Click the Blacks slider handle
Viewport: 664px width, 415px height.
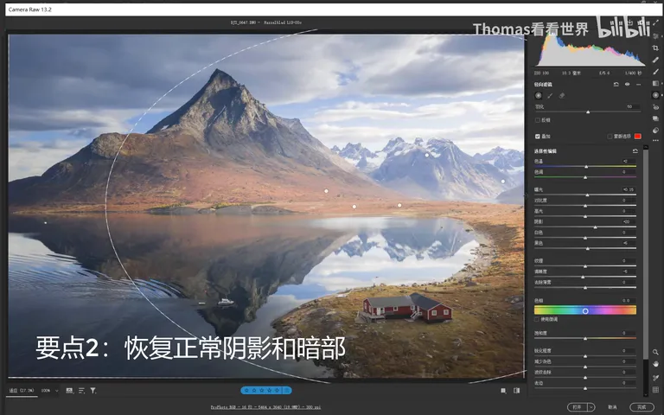click(x=588, y=249)
